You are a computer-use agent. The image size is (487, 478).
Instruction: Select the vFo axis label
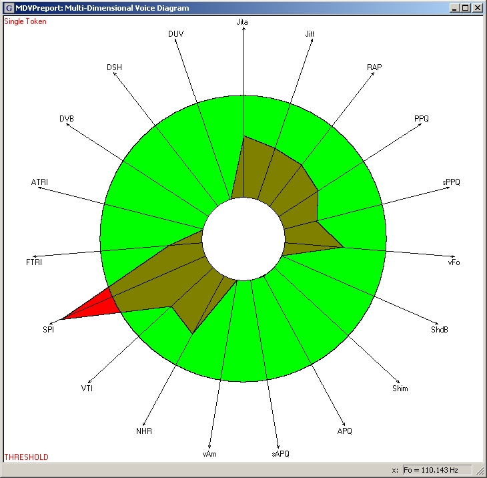click(x=454, y=262)
